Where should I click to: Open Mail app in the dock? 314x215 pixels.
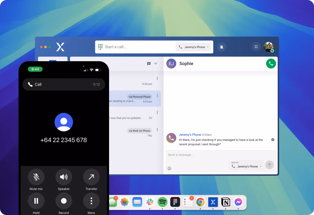137,202
